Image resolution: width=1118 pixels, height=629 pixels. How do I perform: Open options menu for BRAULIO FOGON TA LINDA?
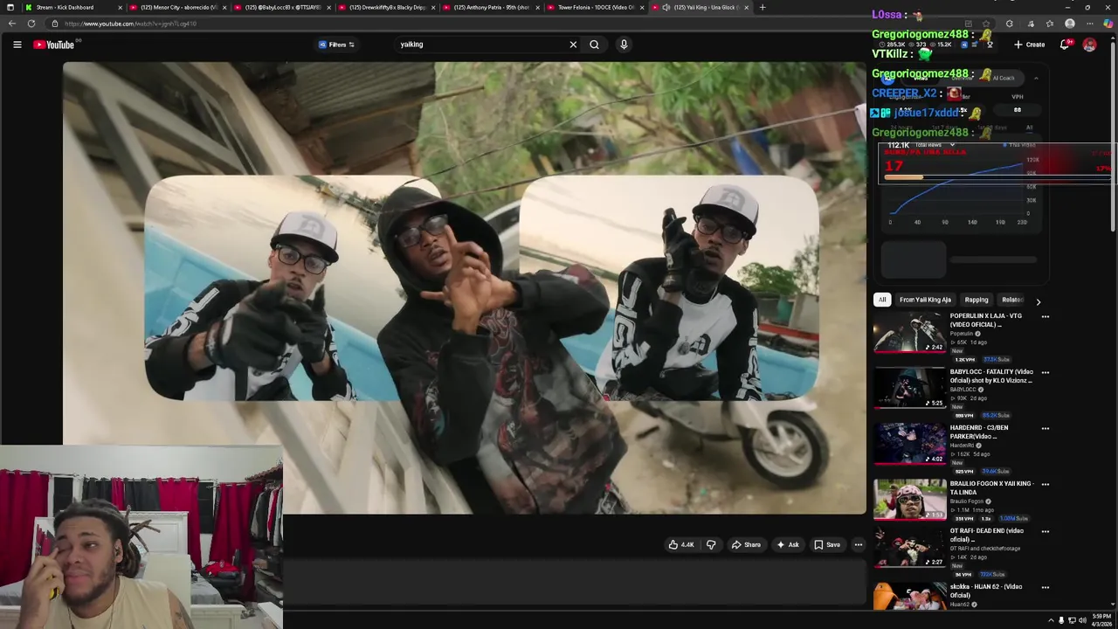point(1046,485)
